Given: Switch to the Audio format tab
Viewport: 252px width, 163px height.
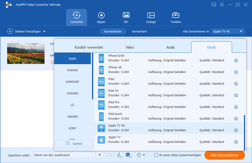Looking at the screenshot, I should tap(171, 47).
